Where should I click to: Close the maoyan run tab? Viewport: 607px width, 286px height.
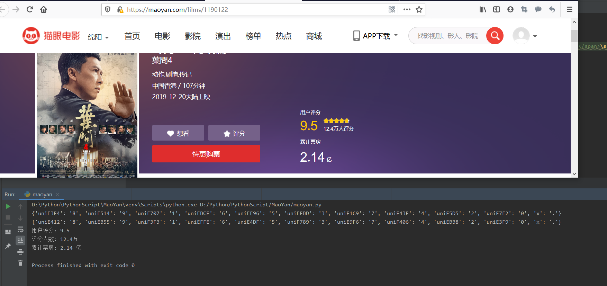tap(57, 195)
